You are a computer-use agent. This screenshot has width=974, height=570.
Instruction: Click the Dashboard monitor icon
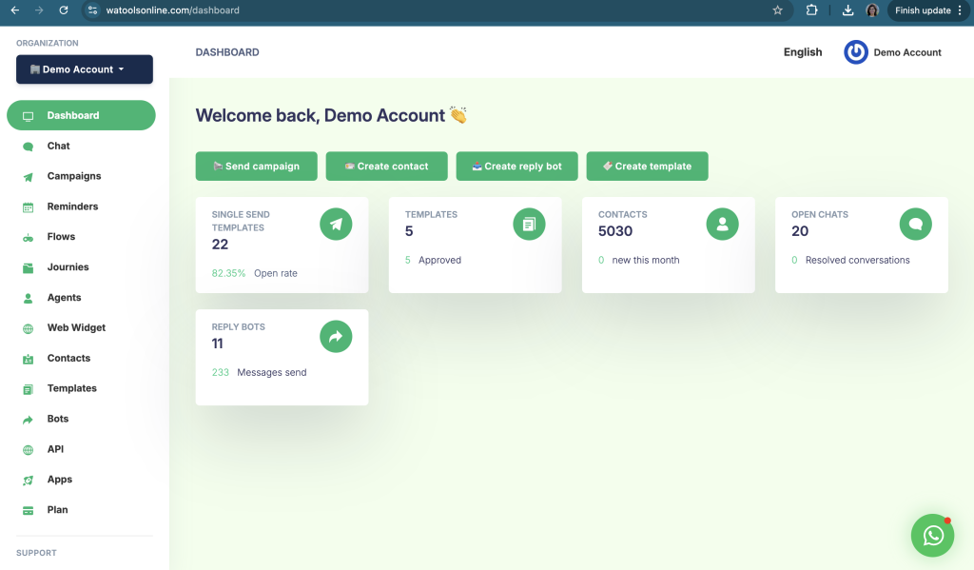pyautogui.click(x=28, y=116)
